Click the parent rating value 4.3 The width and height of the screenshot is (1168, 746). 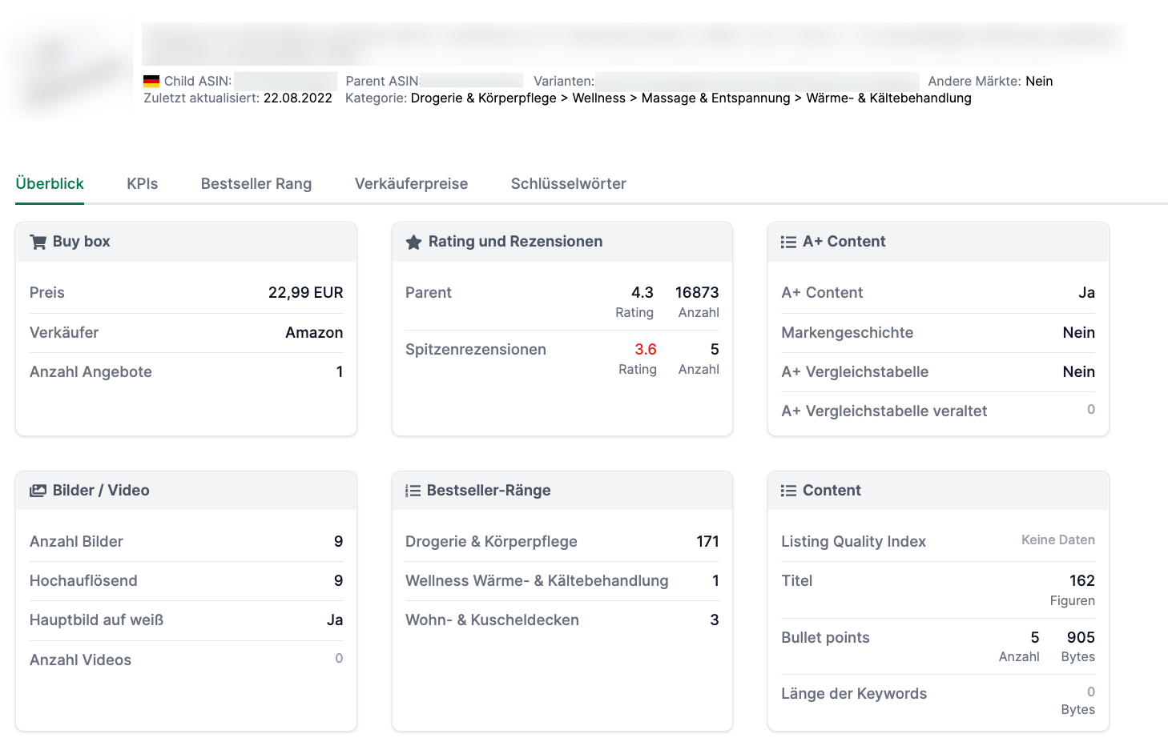pos(642,293)
